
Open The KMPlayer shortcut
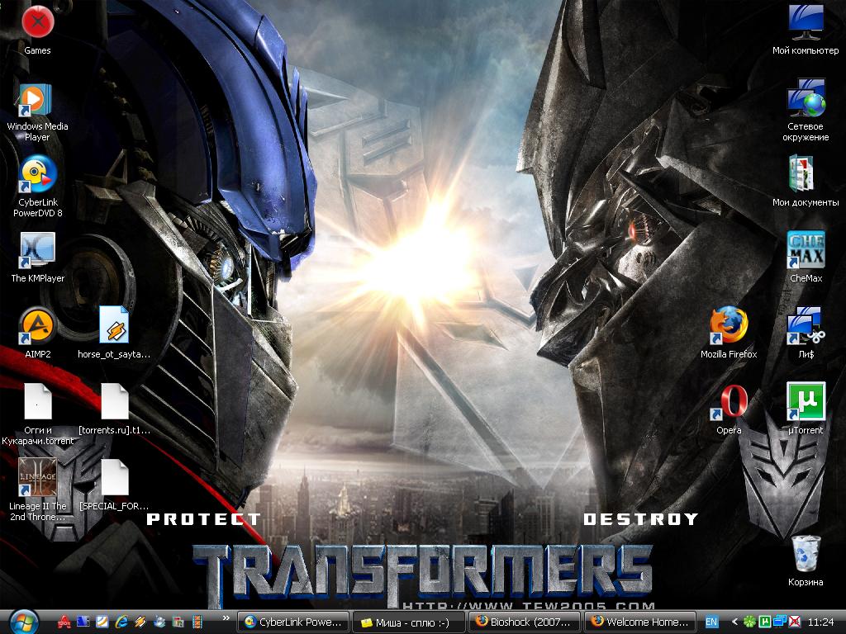37,251
